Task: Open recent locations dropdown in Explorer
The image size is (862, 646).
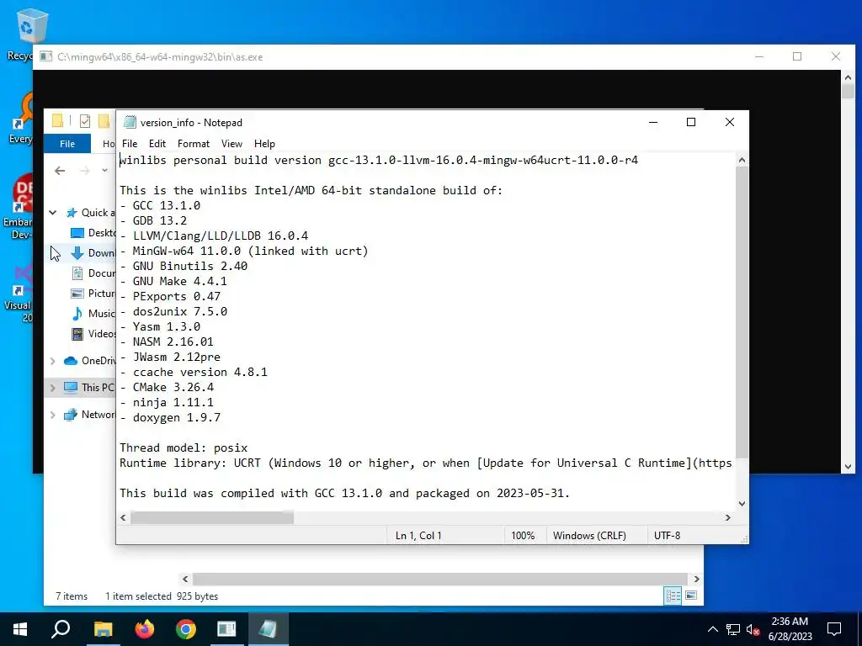Action: click(104, 171)
